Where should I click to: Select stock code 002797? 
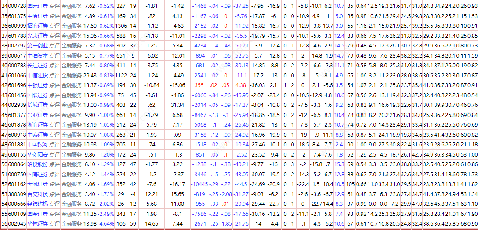click(x=17, y=46)
